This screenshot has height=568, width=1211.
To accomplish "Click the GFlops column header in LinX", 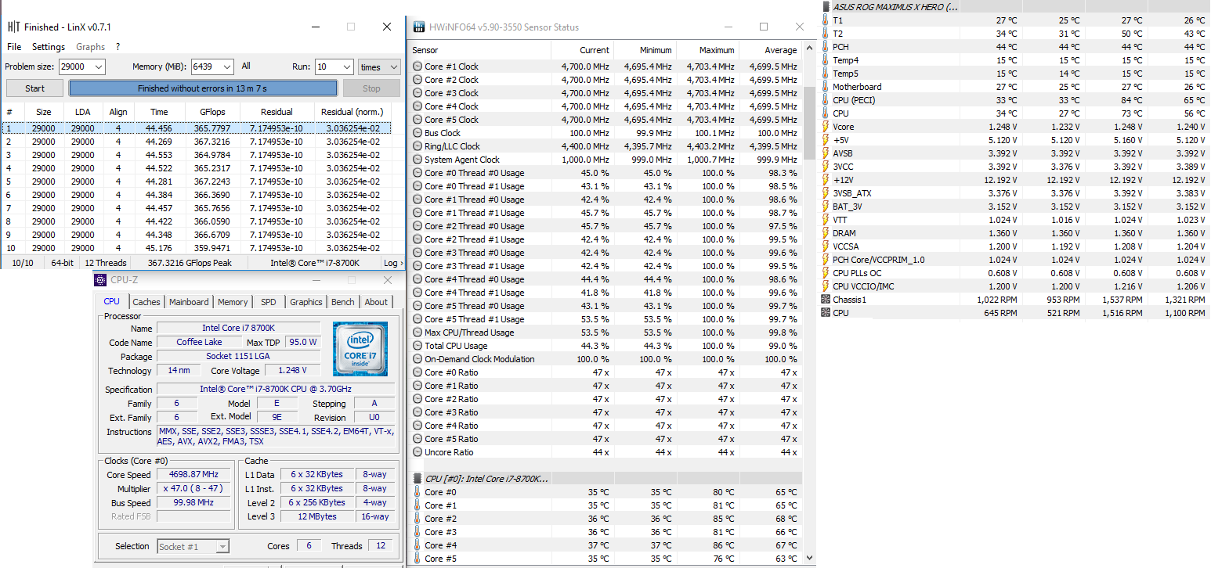I will [212, 112].
